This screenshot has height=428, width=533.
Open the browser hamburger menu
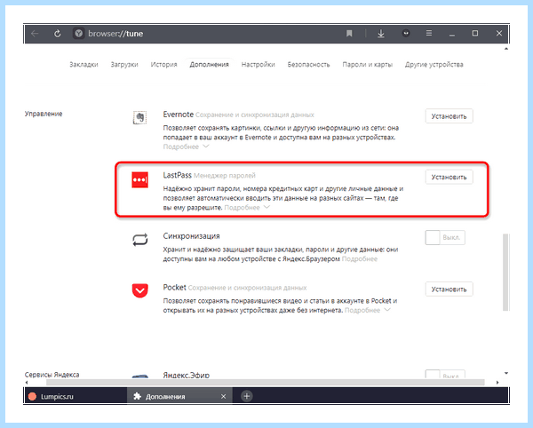pos(429,33)
